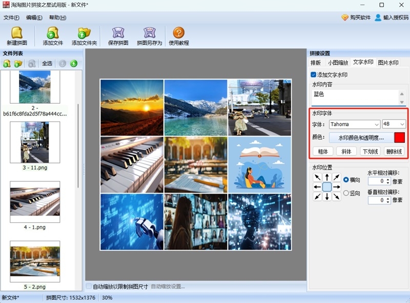Open the 帮助(H) menu
The image size is (410, 303).
pos(57,17)
